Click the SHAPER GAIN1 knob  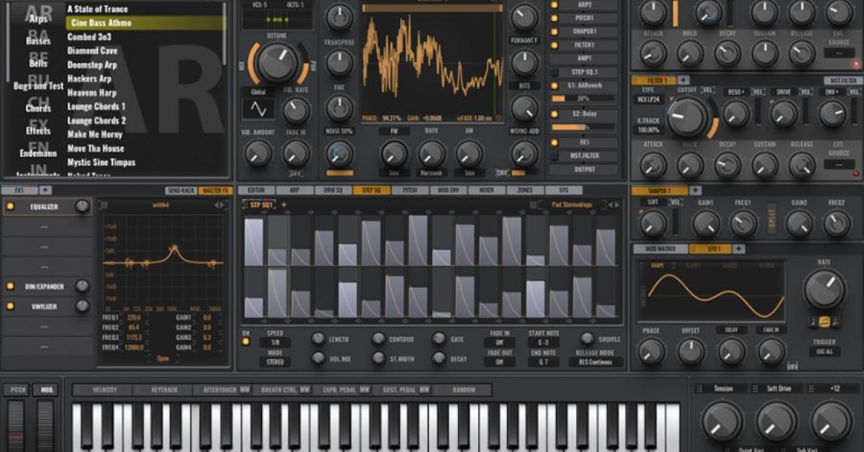[x=706, y=224]
